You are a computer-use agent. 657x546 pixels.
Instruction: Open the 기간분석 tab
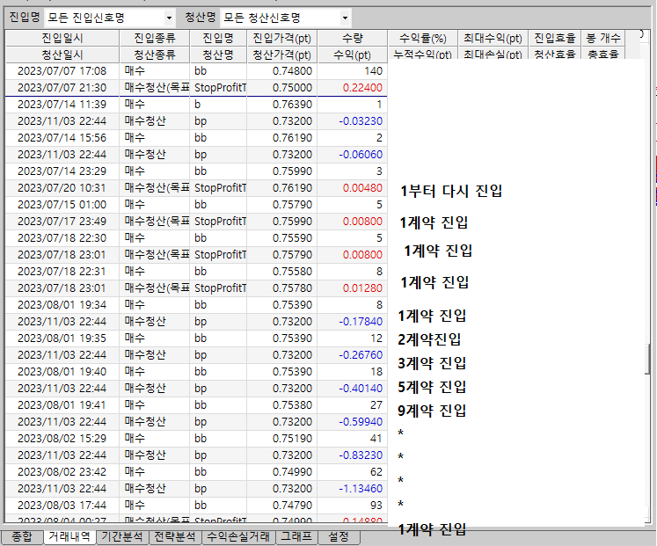pos(122,535)
